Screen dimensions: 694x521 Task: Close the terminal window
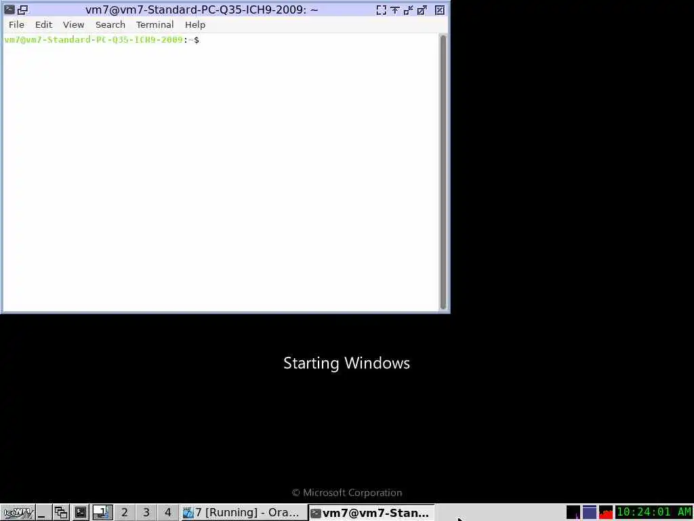(x=439, y=9)
